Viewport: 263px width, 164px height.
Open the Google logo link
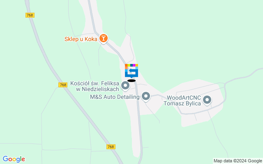(14, 159)
